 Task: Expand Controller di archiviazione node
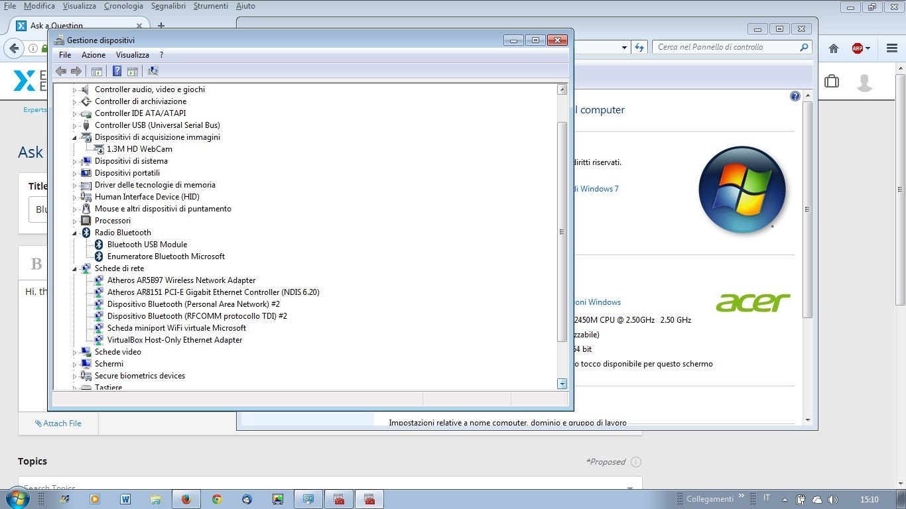pos(75,102)
